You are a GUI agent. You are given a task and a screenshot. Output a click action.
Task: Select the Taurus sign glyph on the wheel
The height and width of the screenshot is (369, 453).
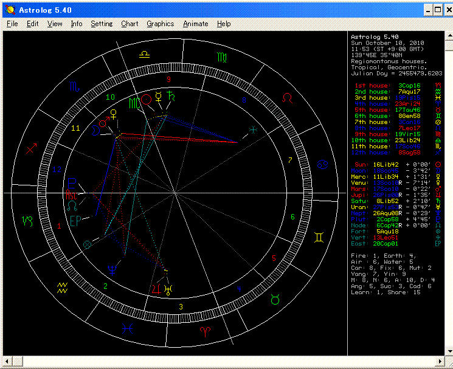point(276,298)
